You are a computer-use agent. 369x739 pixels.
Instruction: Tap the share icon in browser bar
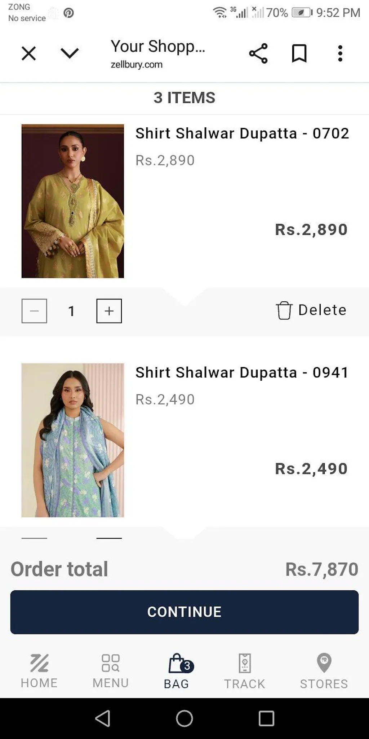(x=258, y=53)
